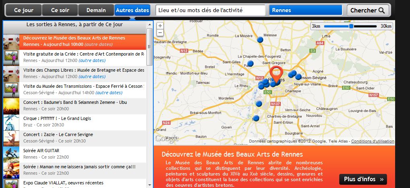Screen dimensions: 410x188
Task: Select Cirque Pfffffff Le Grand Logis row
Action: [74, 122]
